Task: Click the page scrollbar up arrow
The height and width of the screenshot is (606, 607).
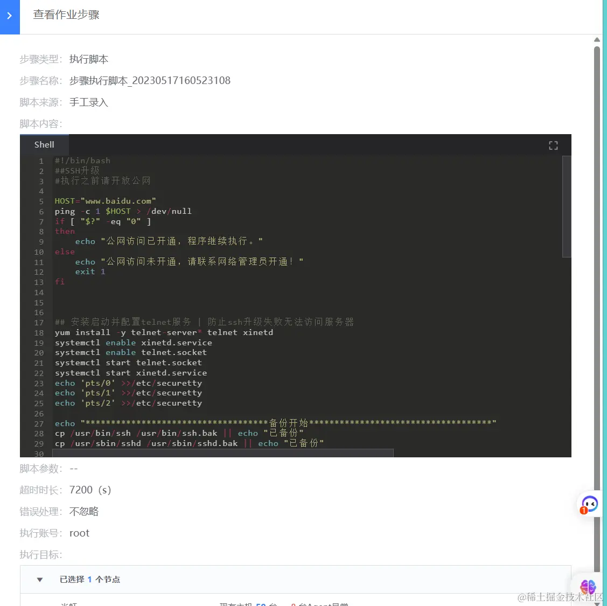Action: tap(597, 39)
